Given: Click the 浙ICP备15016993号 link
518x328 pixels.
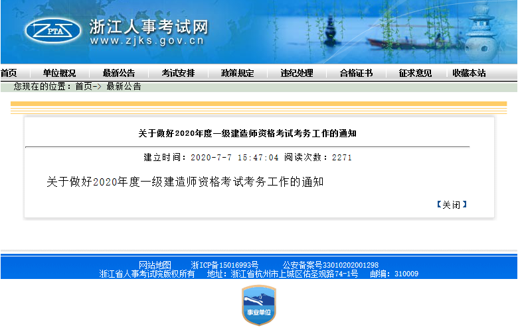Looking at the screenshot, I should 224,265.
